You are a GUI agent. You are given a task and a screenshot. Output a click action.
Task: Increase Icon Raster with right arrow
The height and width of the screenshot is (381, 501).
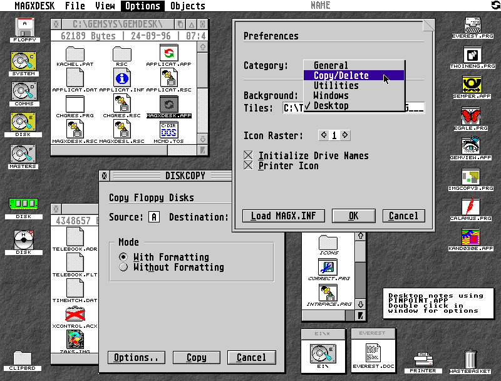345,135
